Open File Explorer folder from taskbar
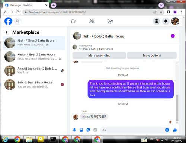 (29, 139)
